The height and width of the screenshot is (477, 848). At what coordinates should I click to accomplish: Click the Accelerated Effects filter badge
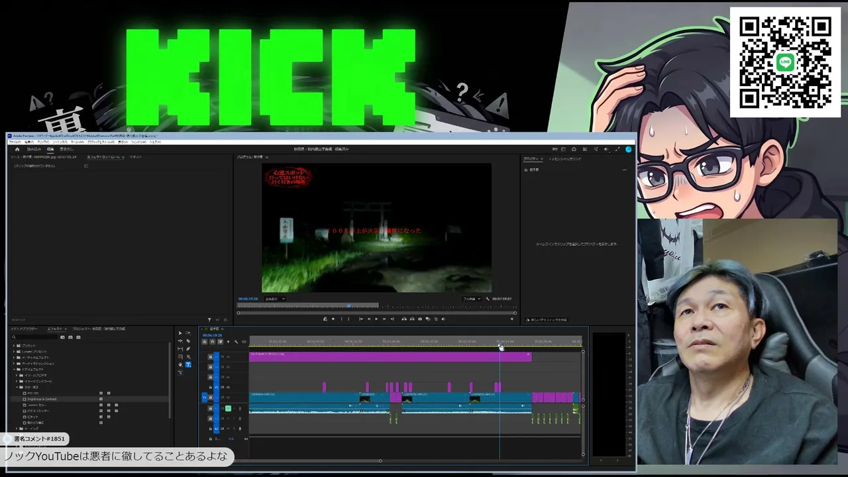coord(63,337)
